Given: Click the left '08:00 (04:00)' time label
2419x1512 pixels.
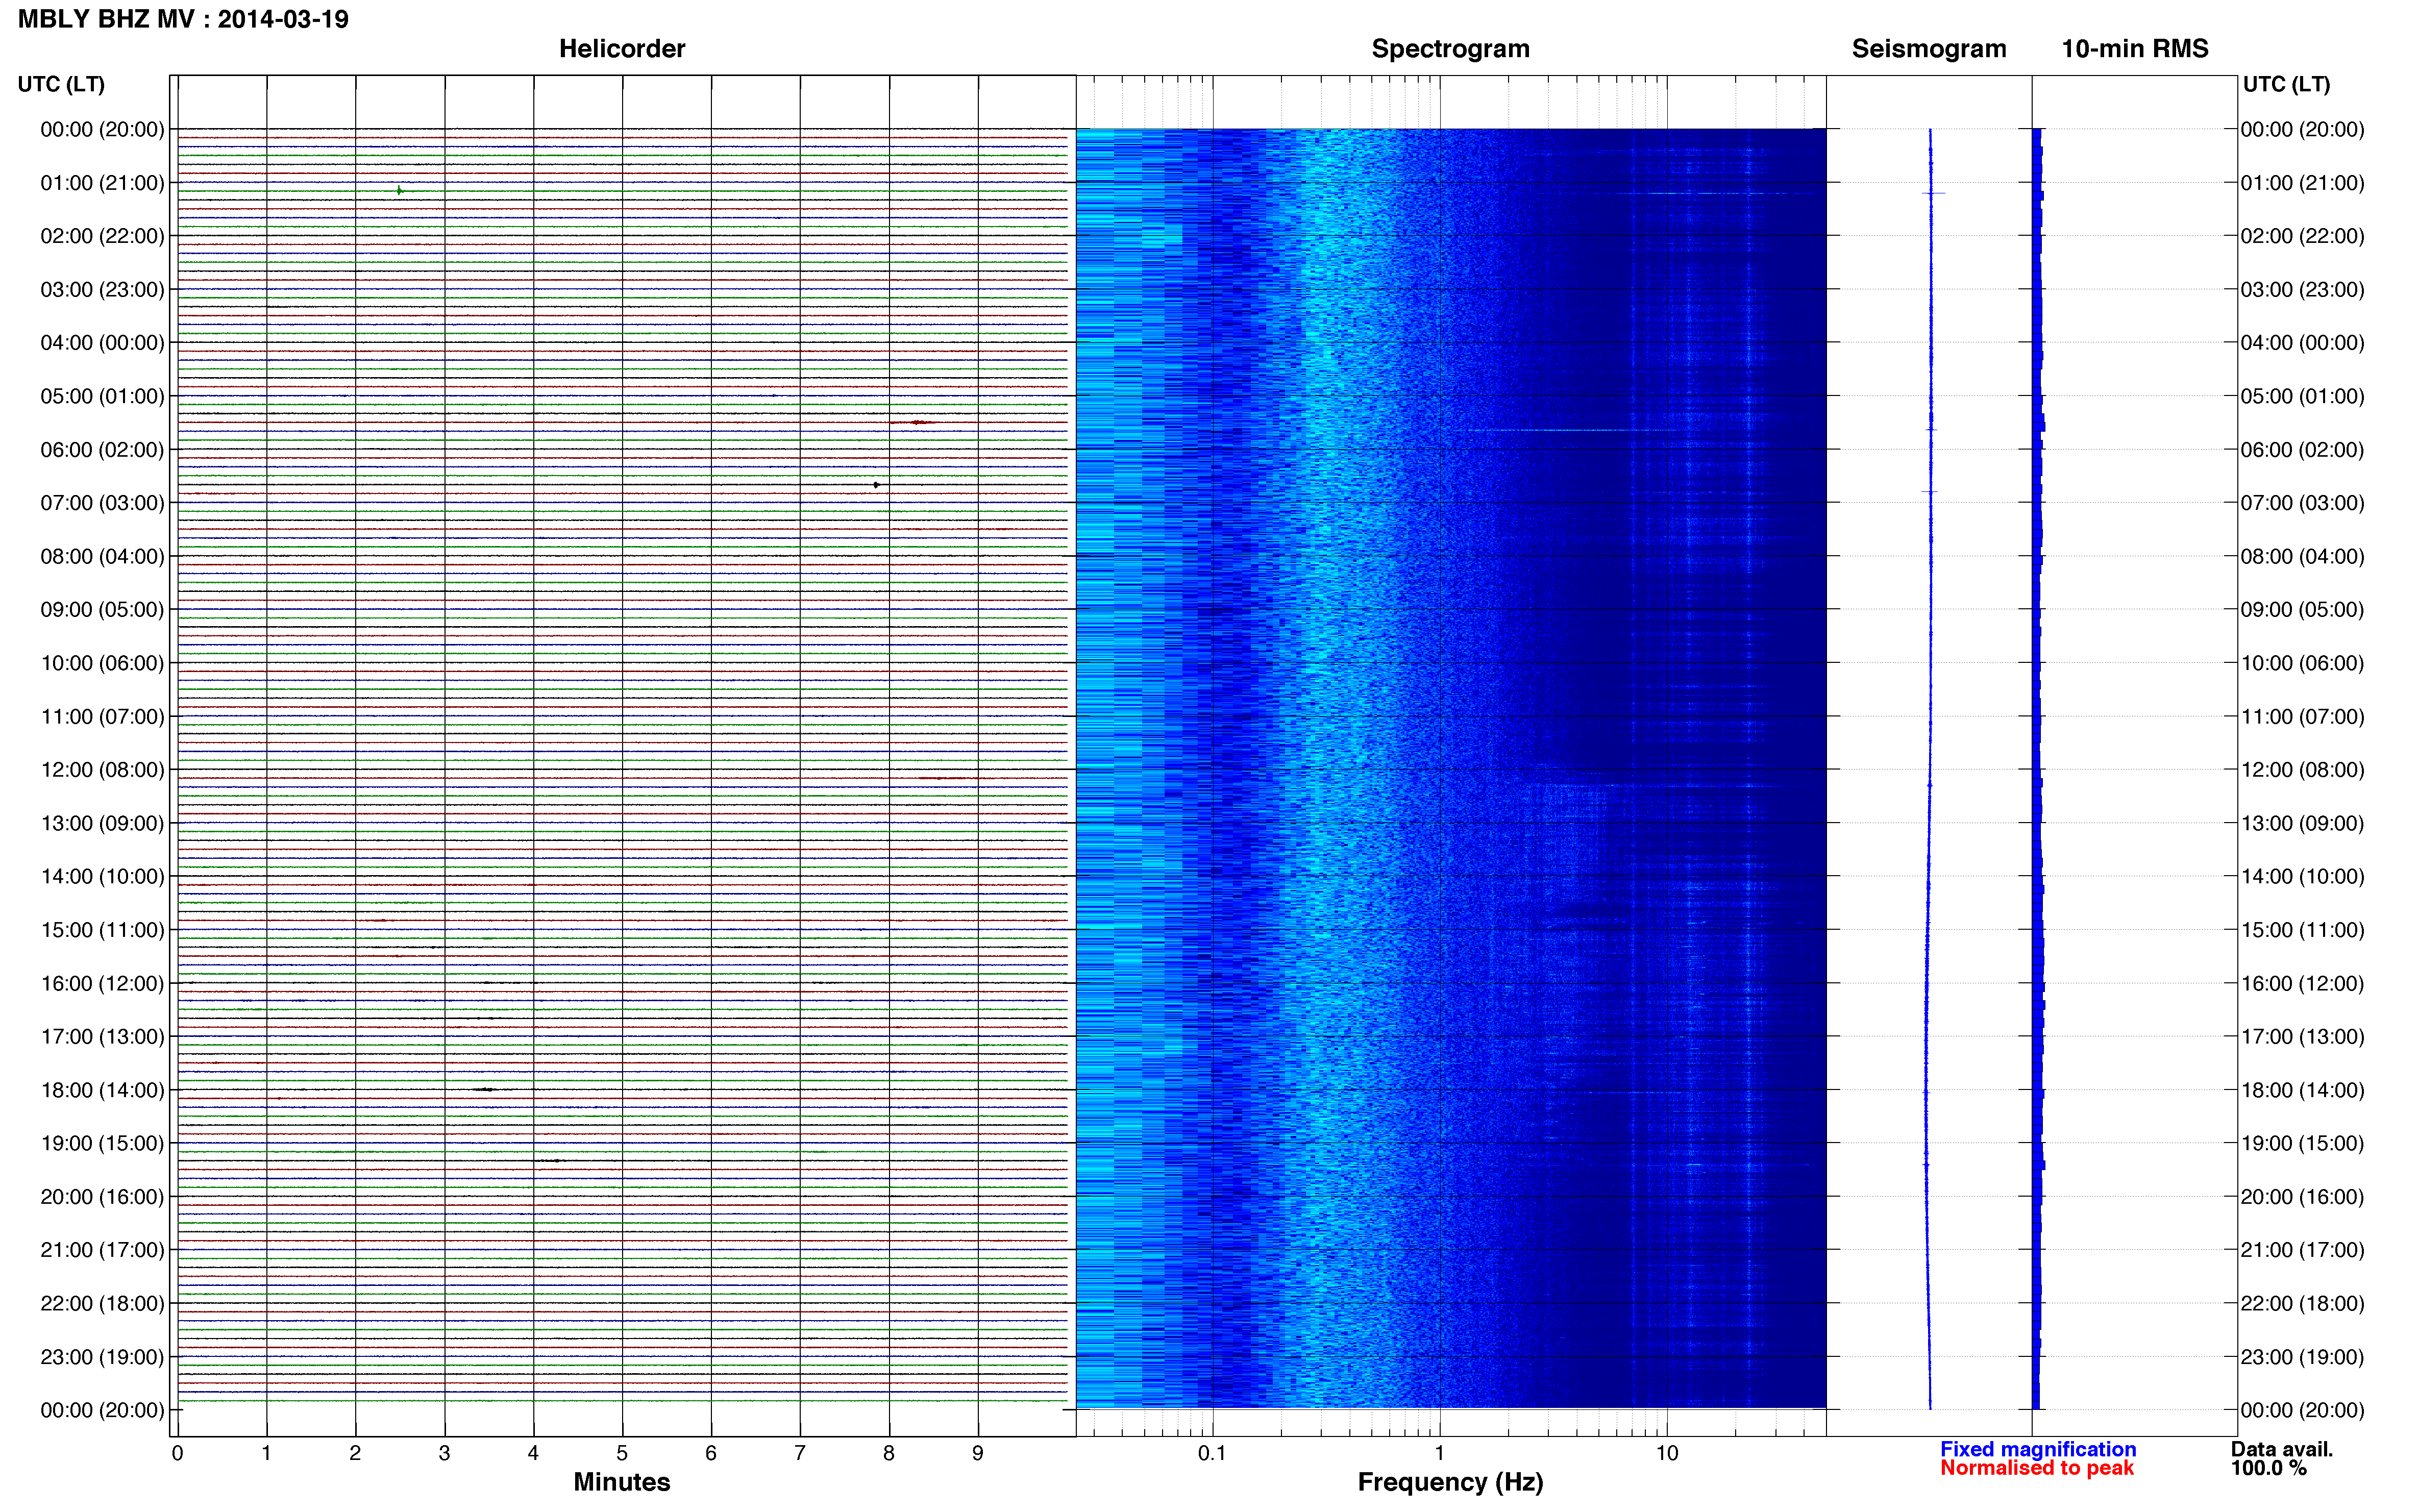Looking at the screenshot, I should [x=102, y=556].
